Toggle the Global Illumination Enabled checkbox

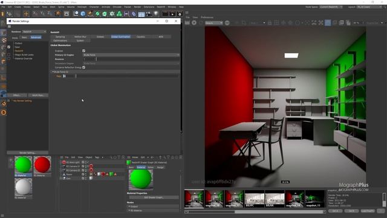coord(83,51)
